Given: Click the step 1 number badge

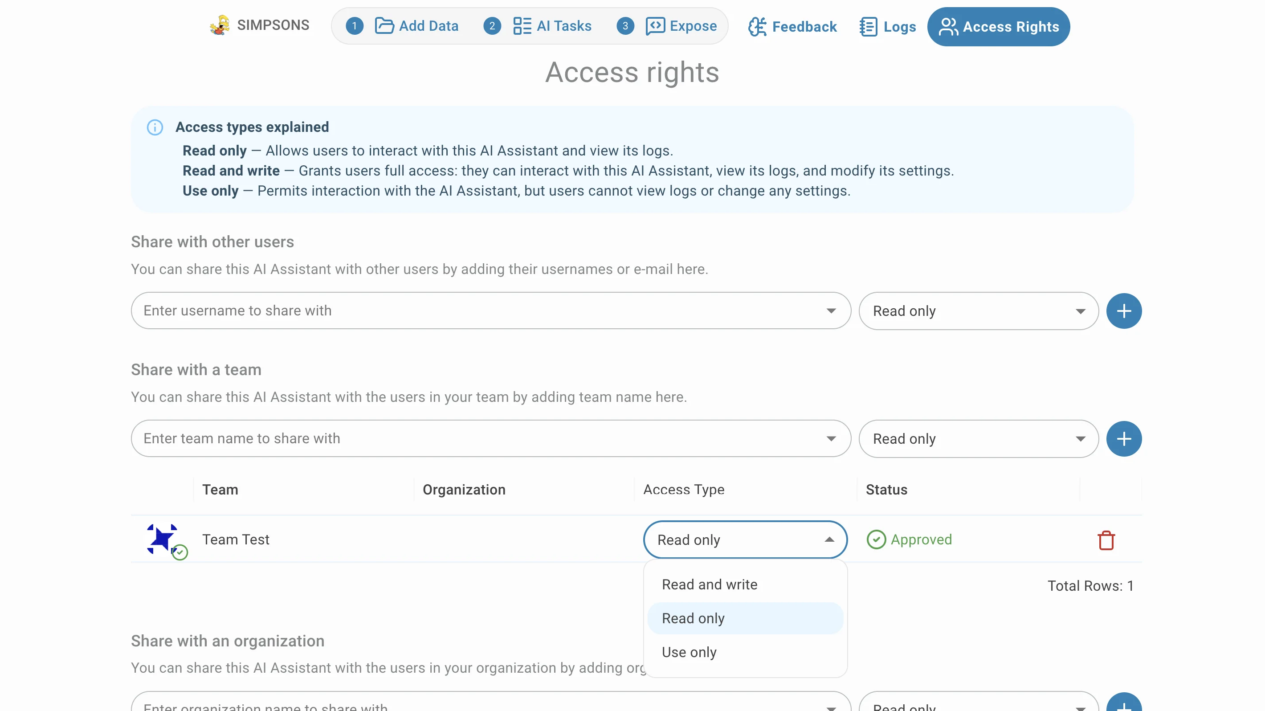Looking at the screenshot, I should click(354, 26).
